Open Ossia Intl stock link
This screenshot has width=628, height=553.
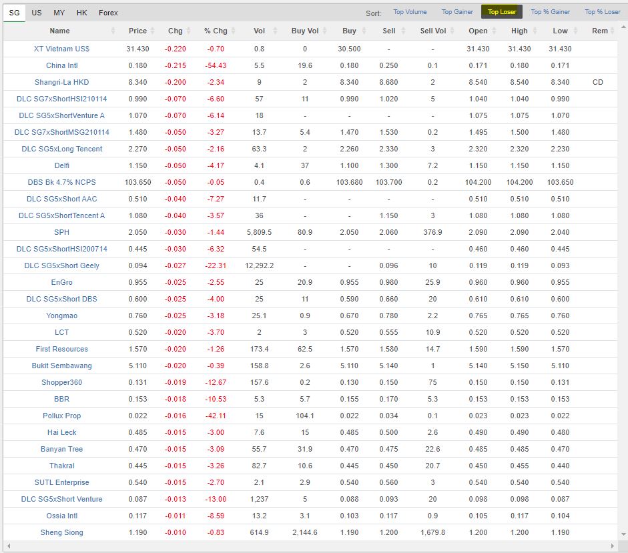(61, 516)
